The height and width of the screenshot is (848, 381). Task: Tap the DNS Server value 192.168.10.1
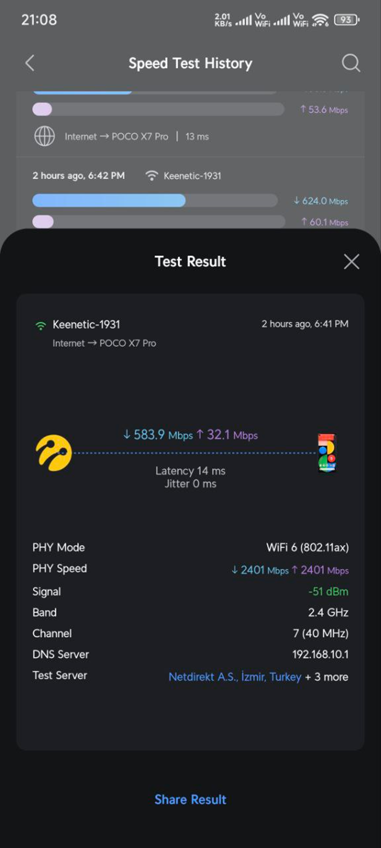[320, 654]
